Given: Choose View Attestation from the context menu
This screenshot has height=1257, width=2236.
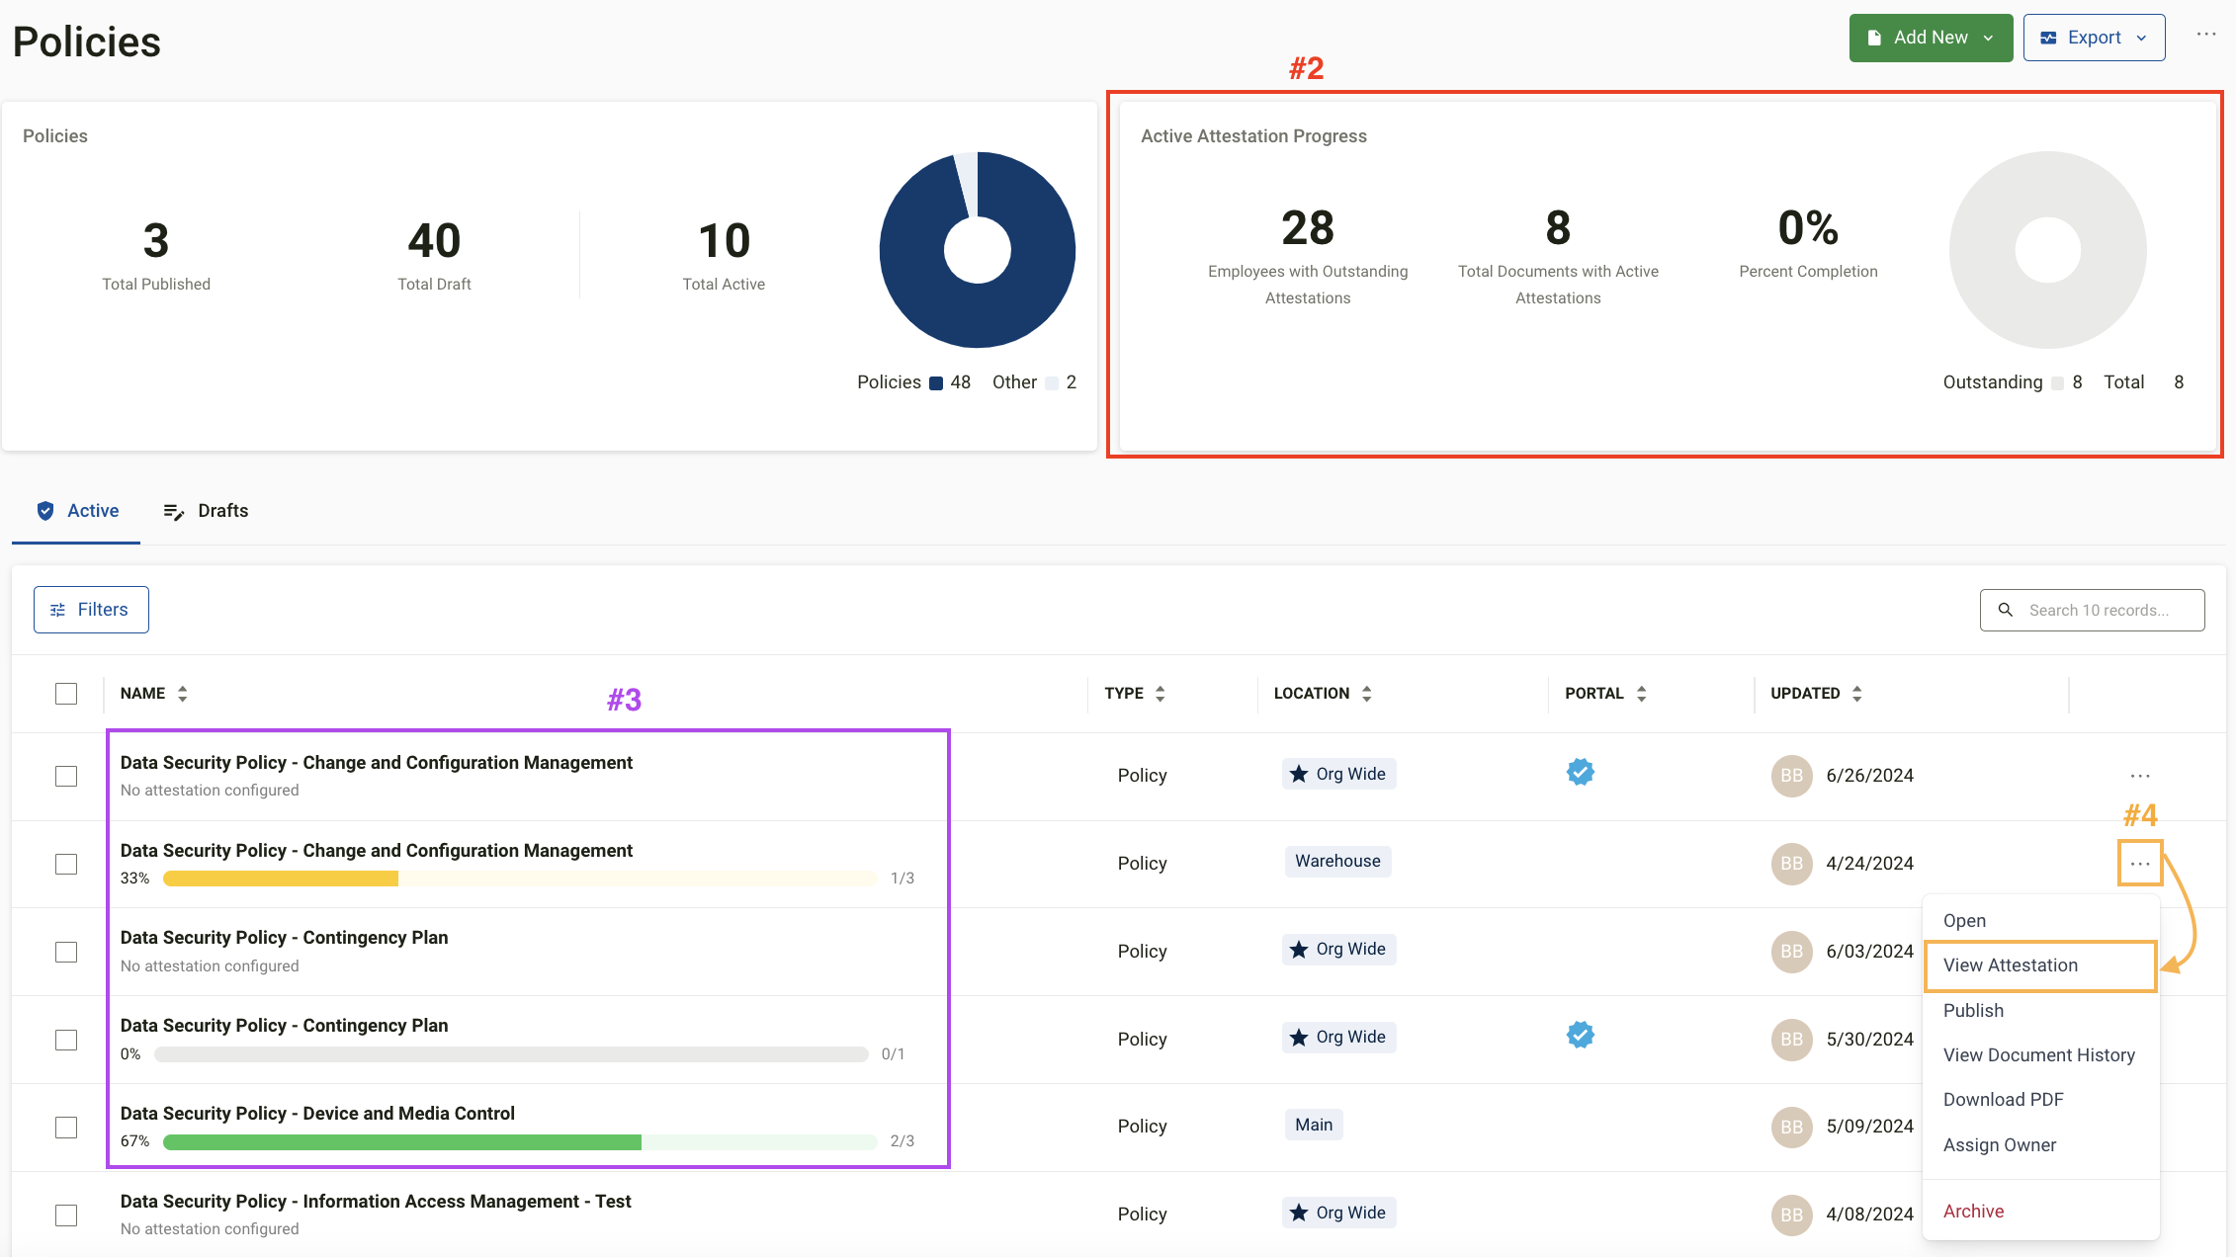Looking at the screenshot, I should pos(2010,965).
